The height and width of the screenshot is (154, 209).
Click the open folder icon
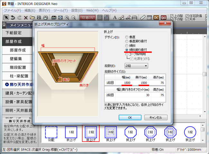coord(32,17)
